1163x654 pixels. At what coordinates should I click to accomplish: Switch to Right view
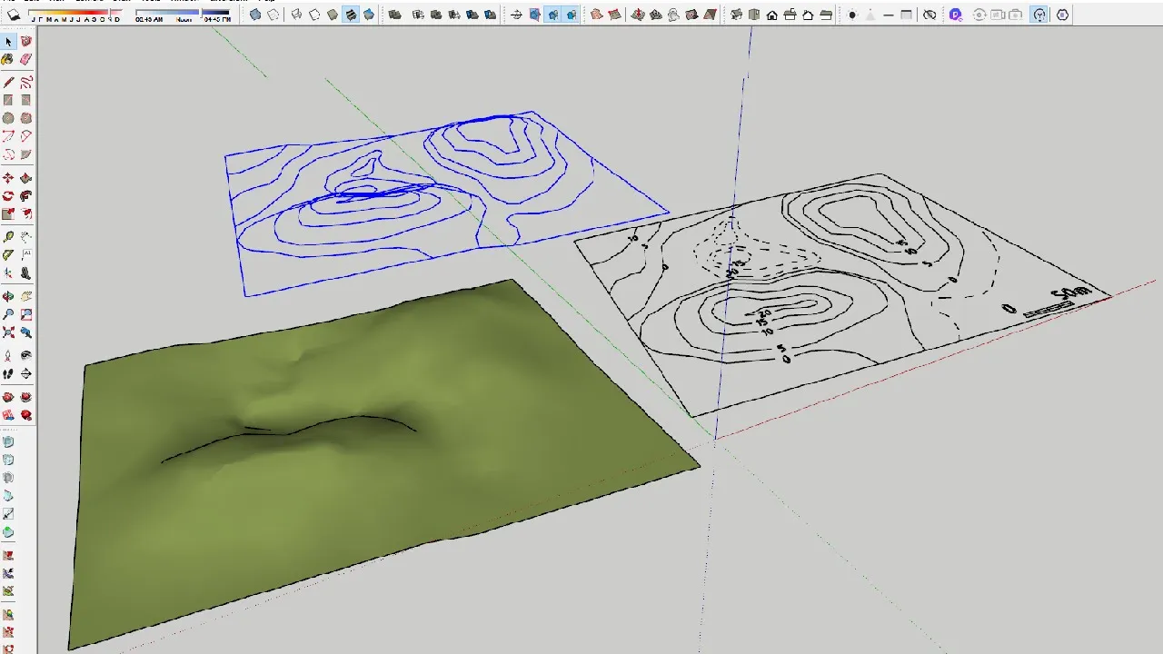[x=790, y=15]
